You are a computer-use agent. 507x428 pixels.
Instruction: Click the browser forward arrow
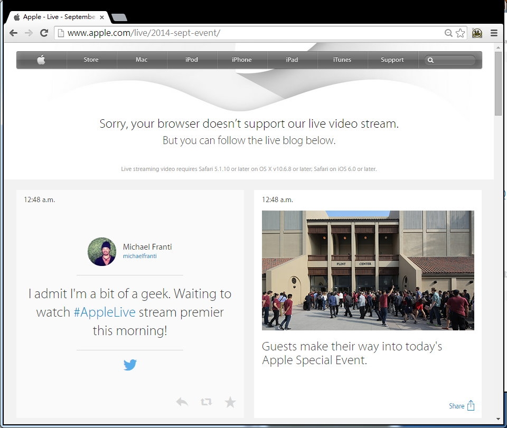point(29,33)
